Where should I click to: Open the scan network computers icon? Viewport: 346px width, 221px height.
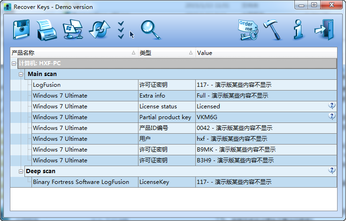pos(73,30)
